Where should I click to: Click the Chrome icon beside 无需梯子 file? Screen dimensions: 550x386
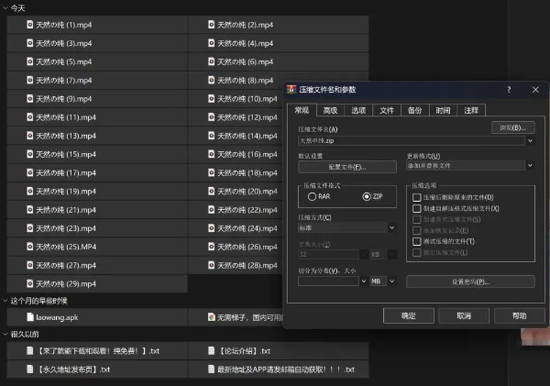pyautogui.click(x=211, y=317)
